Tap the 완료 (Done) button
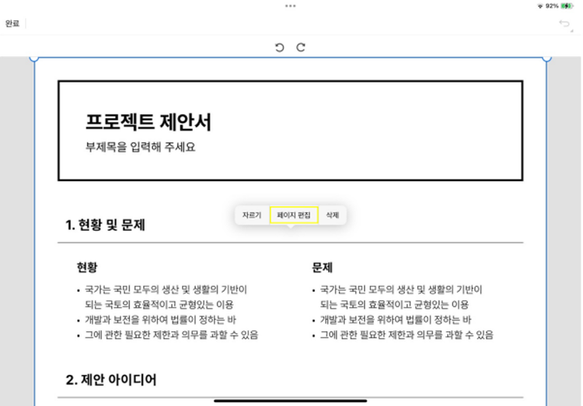 point(12,23)
